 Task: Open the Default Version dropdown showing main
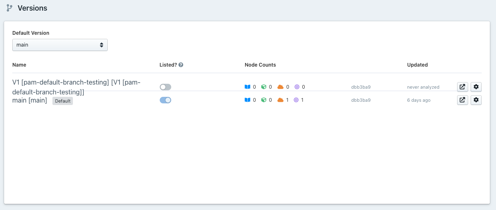coord(60,45)
